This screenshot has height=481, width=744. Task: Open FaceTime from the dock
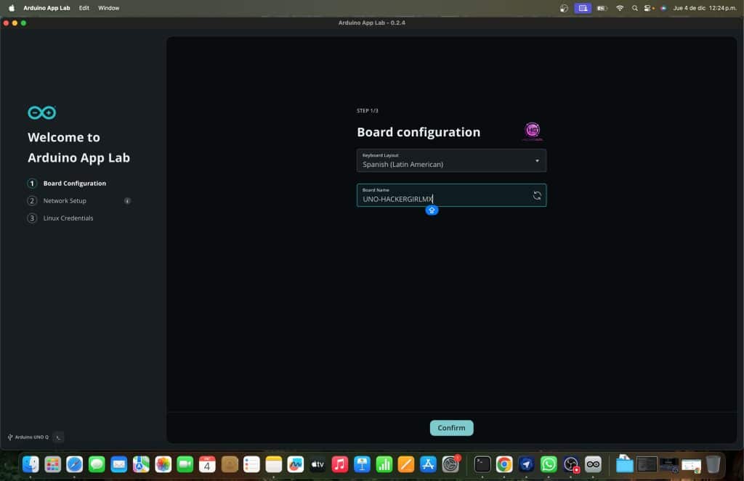(x=185, y=464)
